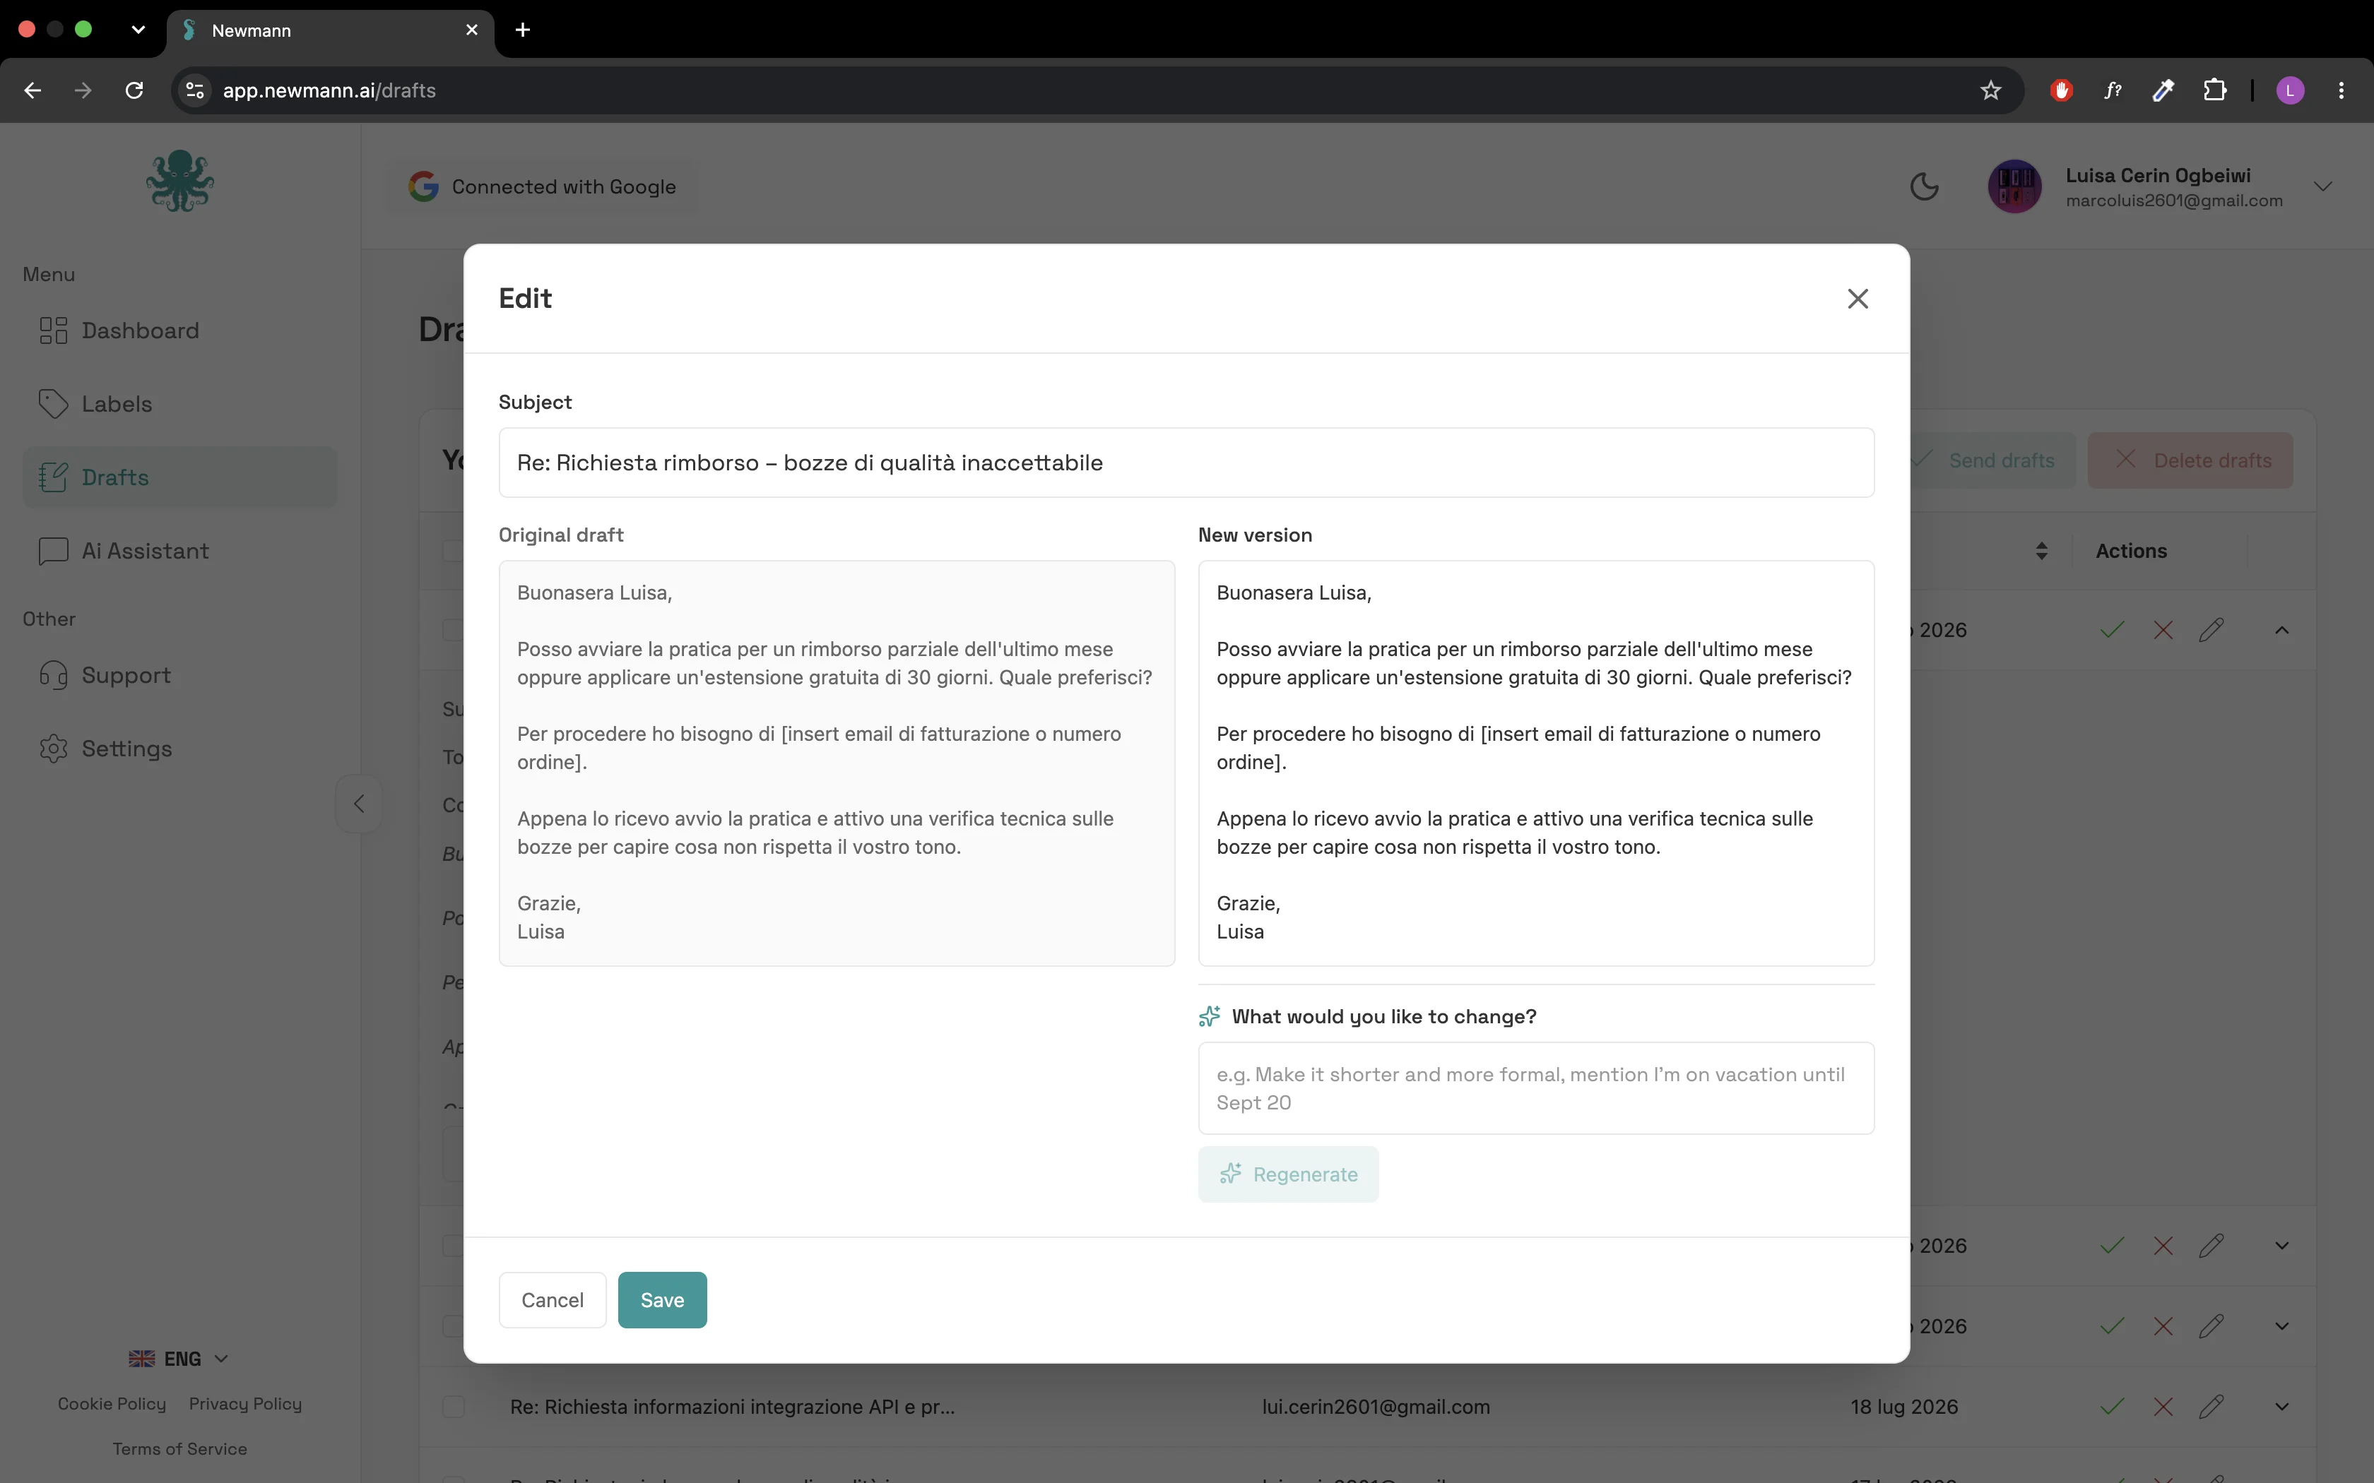Screen dimensions: 2374x1483
Task: Open the Labels page in the sidebar
Action: click(179, 404)
